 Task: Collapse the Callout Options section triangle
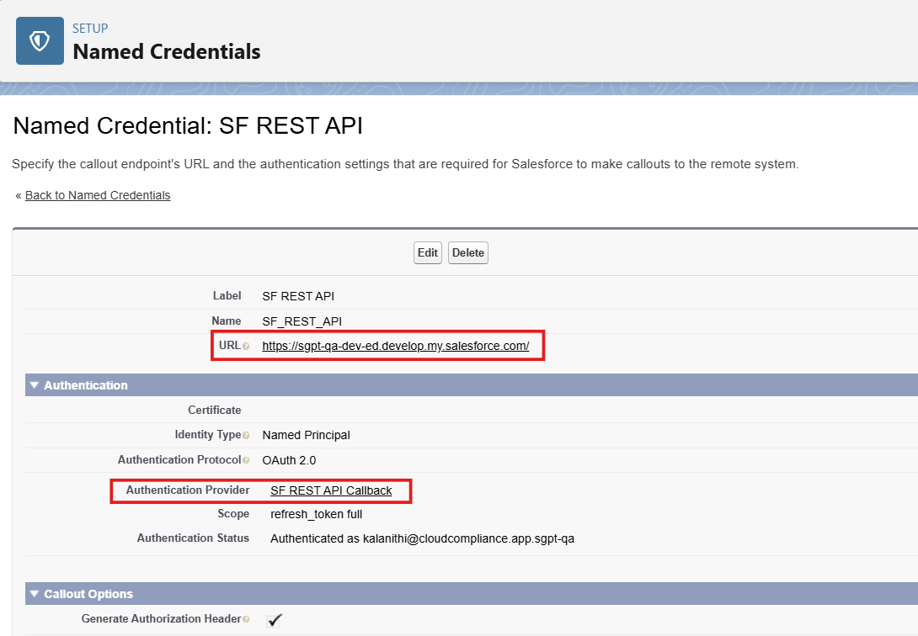coord(35,594)
